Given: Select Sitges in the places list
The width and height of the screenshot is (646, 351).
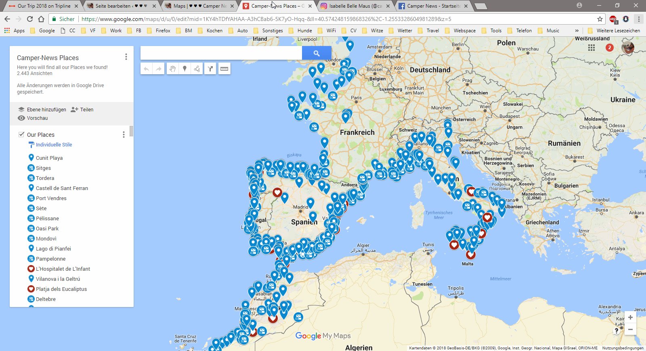Looking at the screenshot, I should (43, 168).
